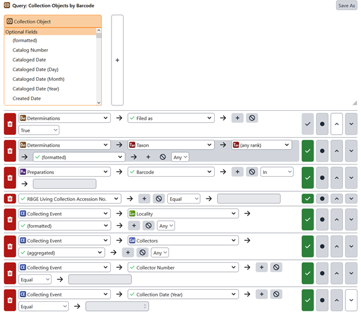Open Collector Number field dropdown
This screenshot has height=315, width=361.
pyautogui.click(x=183, y=267)
